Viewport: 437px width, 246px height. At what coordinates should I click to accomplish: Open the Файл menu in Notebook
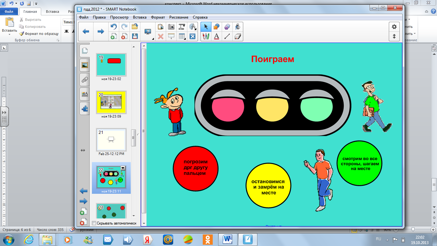[x=84, y=17]
